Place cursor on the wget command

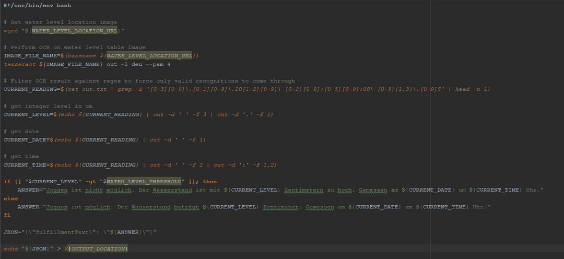click(10, 31)
